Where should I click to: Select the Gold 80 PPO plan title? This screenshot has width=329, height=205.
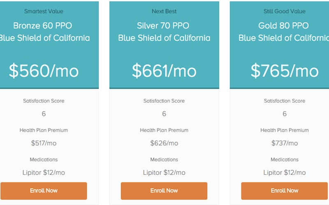(x=283, y=26)
